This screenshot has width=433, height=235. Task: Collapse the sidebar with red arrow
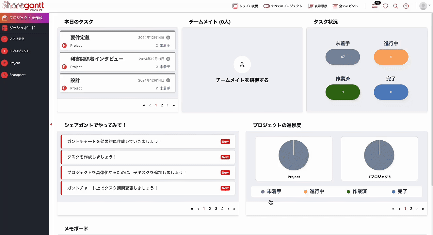[51, 124]
